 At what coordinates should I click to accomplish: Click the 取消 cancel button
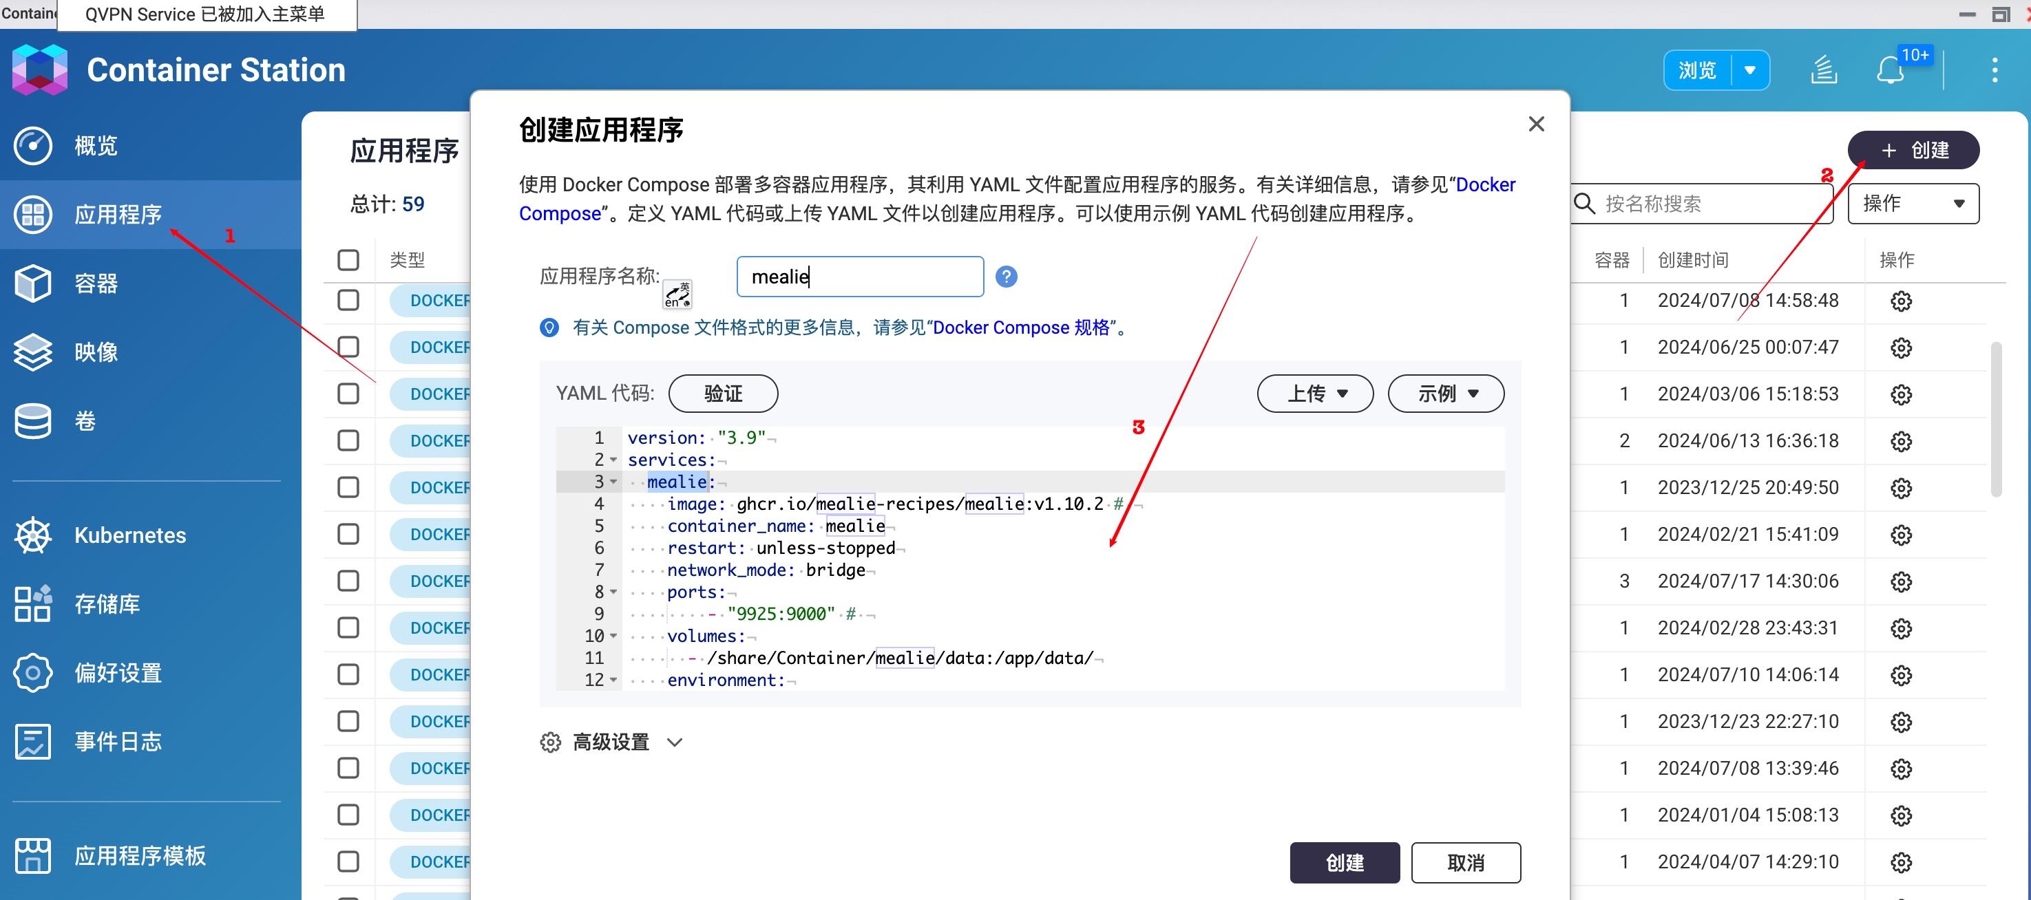tap(1466, 863)
